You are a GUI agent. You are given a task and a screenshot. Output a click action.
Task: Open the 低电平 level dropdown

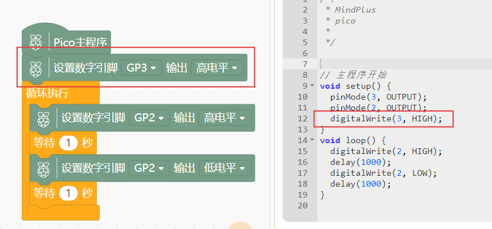pos(225,168)
